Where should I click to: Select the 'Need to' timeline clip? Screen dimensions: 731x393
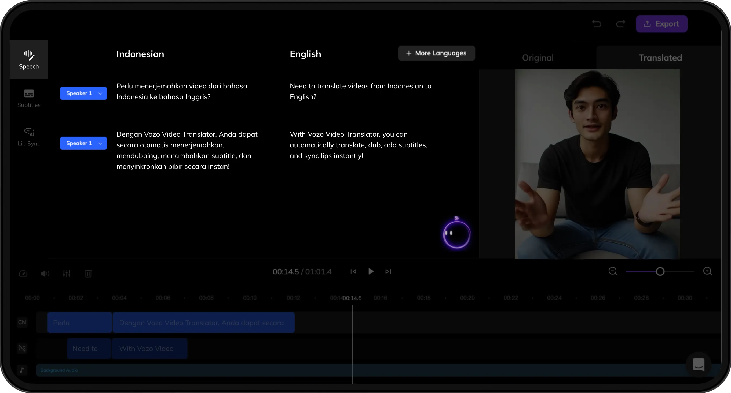tap(89, 349)
